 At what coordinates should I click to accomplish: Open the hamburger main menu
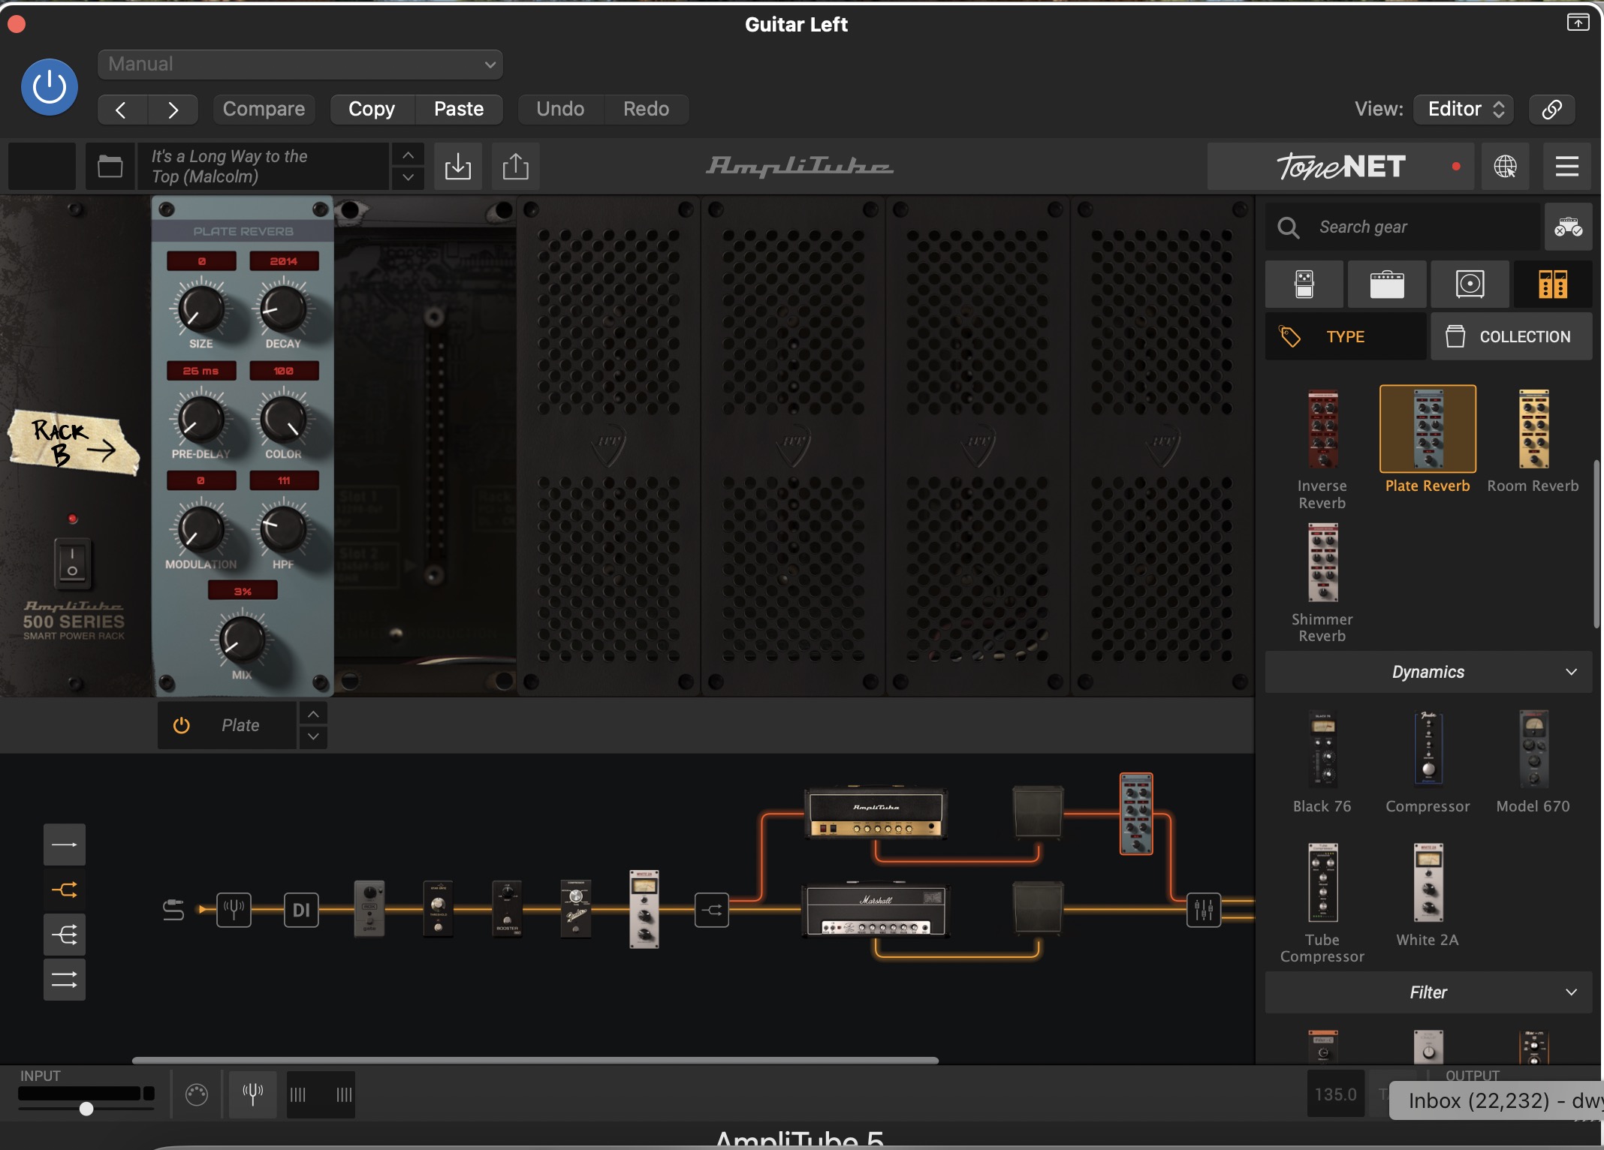click(x=1566, y=166)
